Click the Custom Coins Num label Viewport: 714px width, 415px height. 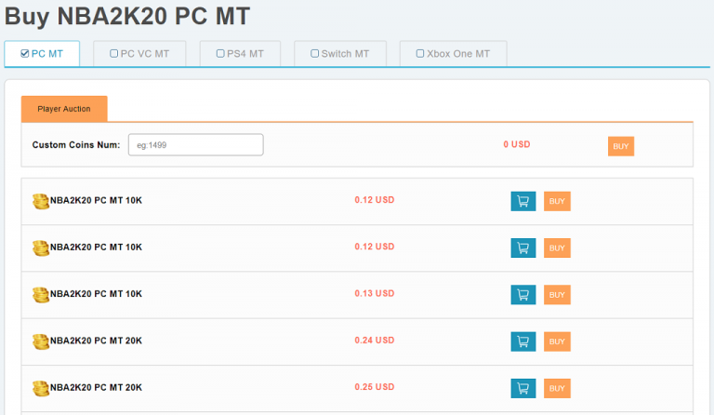coord(76,145)
